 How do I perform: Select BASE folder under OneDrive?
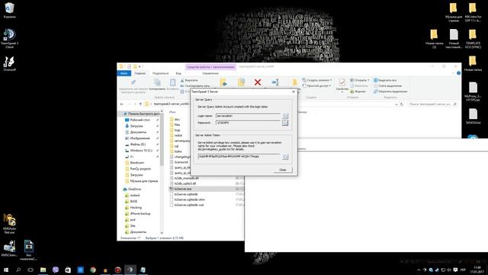134,202
